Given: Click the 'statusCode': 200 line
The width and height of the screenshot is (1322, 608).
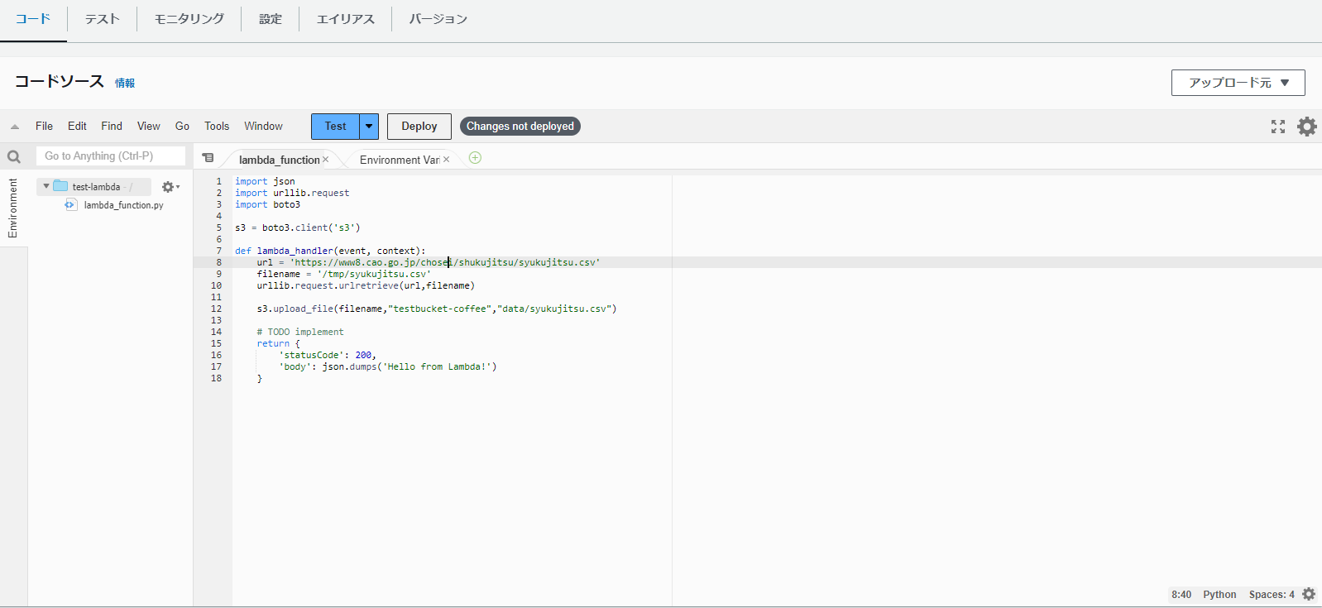Looking at the screenshot, I should pos(328,355).
